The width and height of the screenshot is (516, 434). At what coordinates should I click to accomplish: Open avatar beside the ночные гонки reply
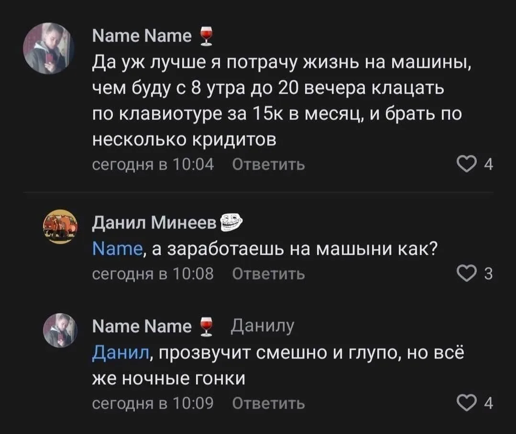click(61, 330)
